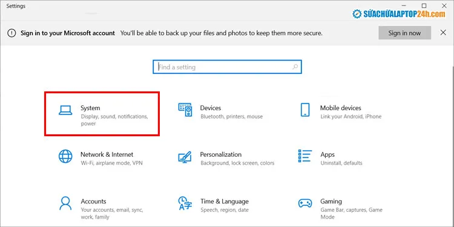Image resolution: width=454 pixels, height=227 pixels.
Task: Open the Apps settings label
Action: click(x=327, y=154)
